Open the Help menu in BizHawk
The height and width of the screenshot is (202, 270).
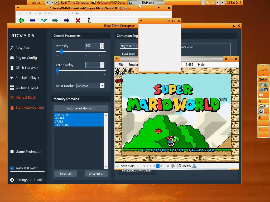click(x=201, y=65)
